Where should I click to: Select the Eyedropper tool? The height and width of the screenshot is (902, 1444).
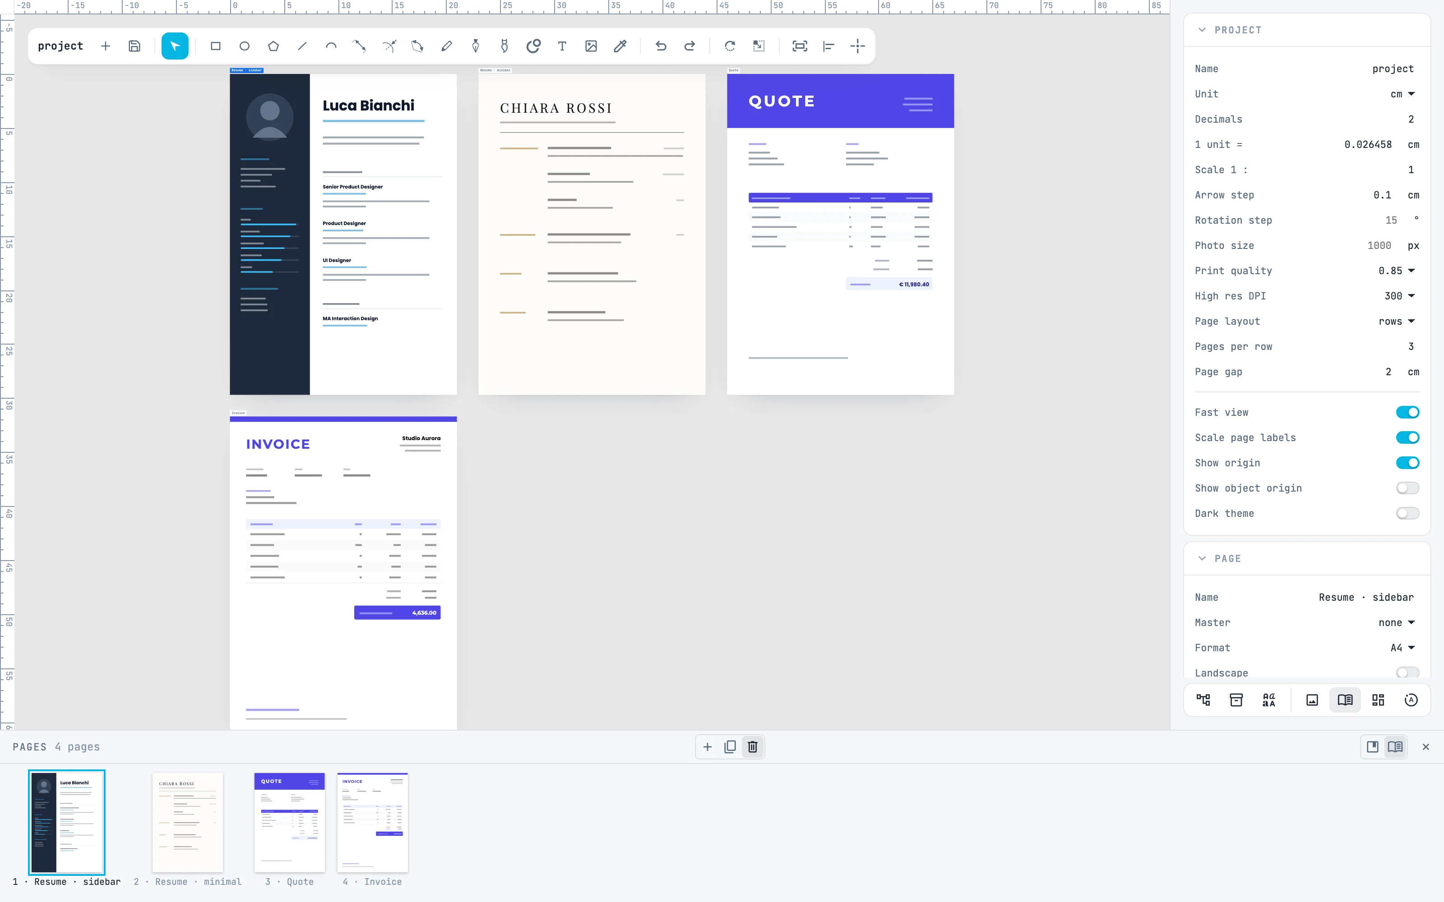tap(620, 46)
